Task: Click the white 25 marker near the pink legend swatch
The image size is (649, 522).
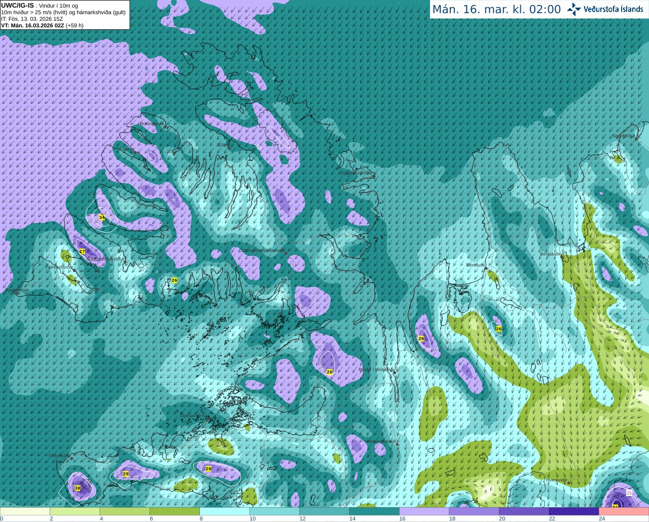Action: click(629, 493)
